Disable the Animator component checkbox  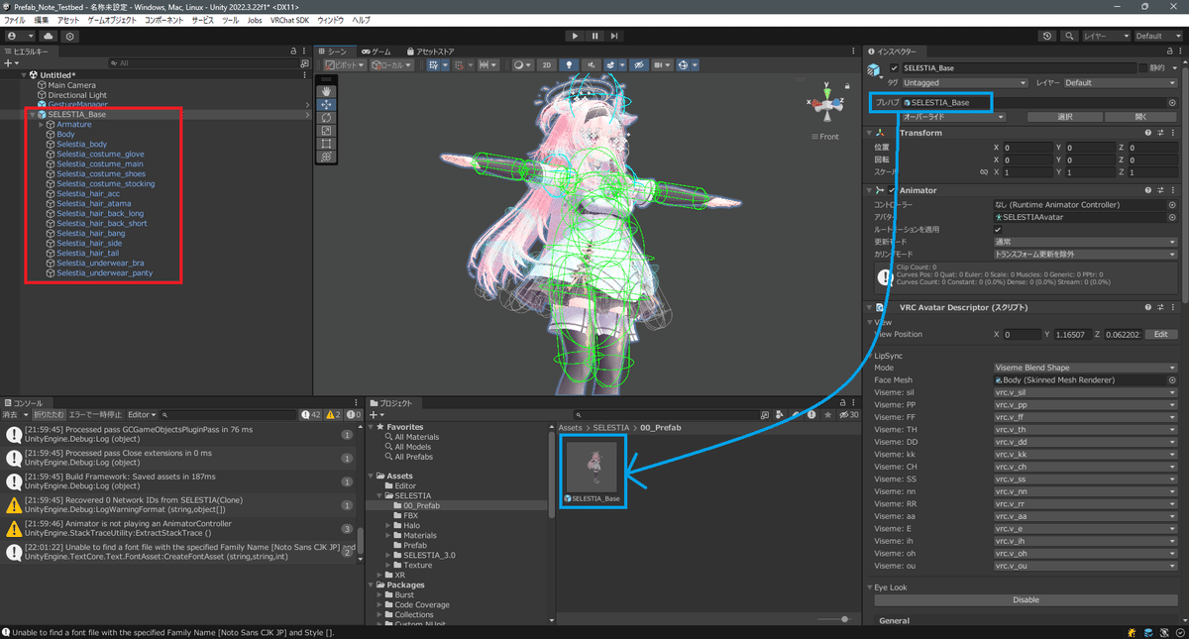(x=892, y=190)
